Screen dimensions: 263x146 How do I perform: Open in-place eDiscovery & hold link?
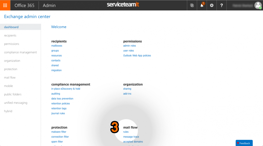coord(66,89)
